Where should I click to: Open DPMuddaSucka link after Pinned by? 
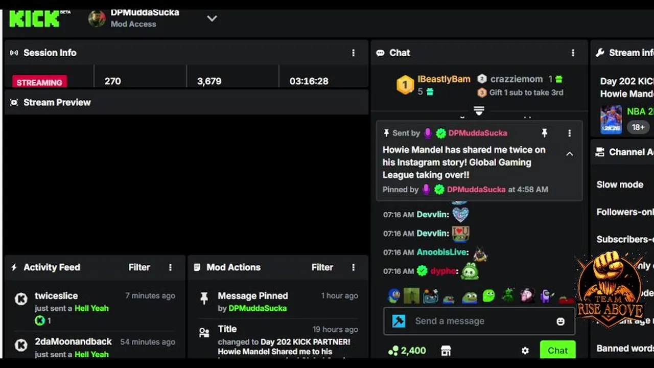[476, 189]
